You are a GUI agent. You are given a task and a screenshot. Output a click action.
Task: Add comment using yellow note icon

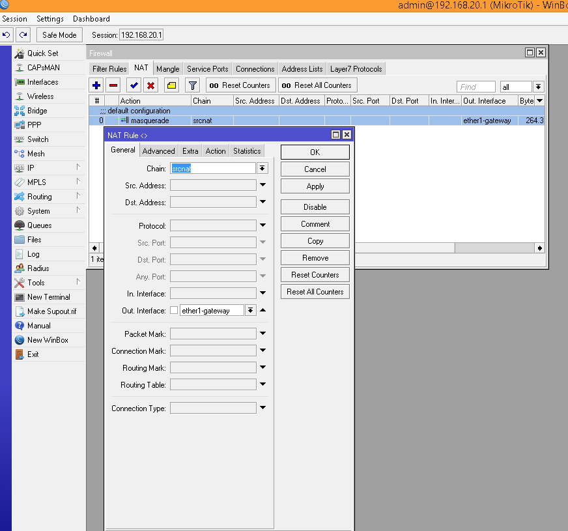click(x=172, y=85)
